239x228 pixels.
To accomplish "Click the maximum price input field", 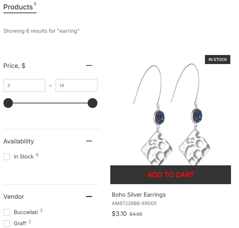I will coord(76,86).
